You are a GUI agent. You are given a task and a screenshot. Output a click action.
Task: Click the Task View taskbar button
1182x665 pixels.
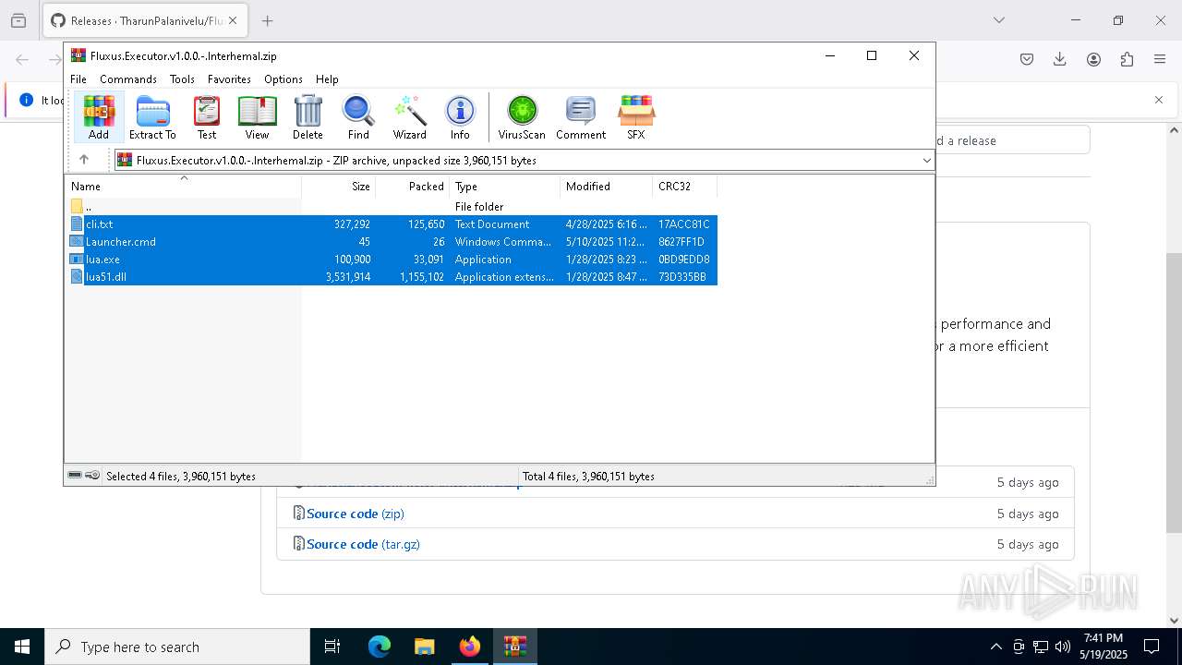tap(333, 647)
